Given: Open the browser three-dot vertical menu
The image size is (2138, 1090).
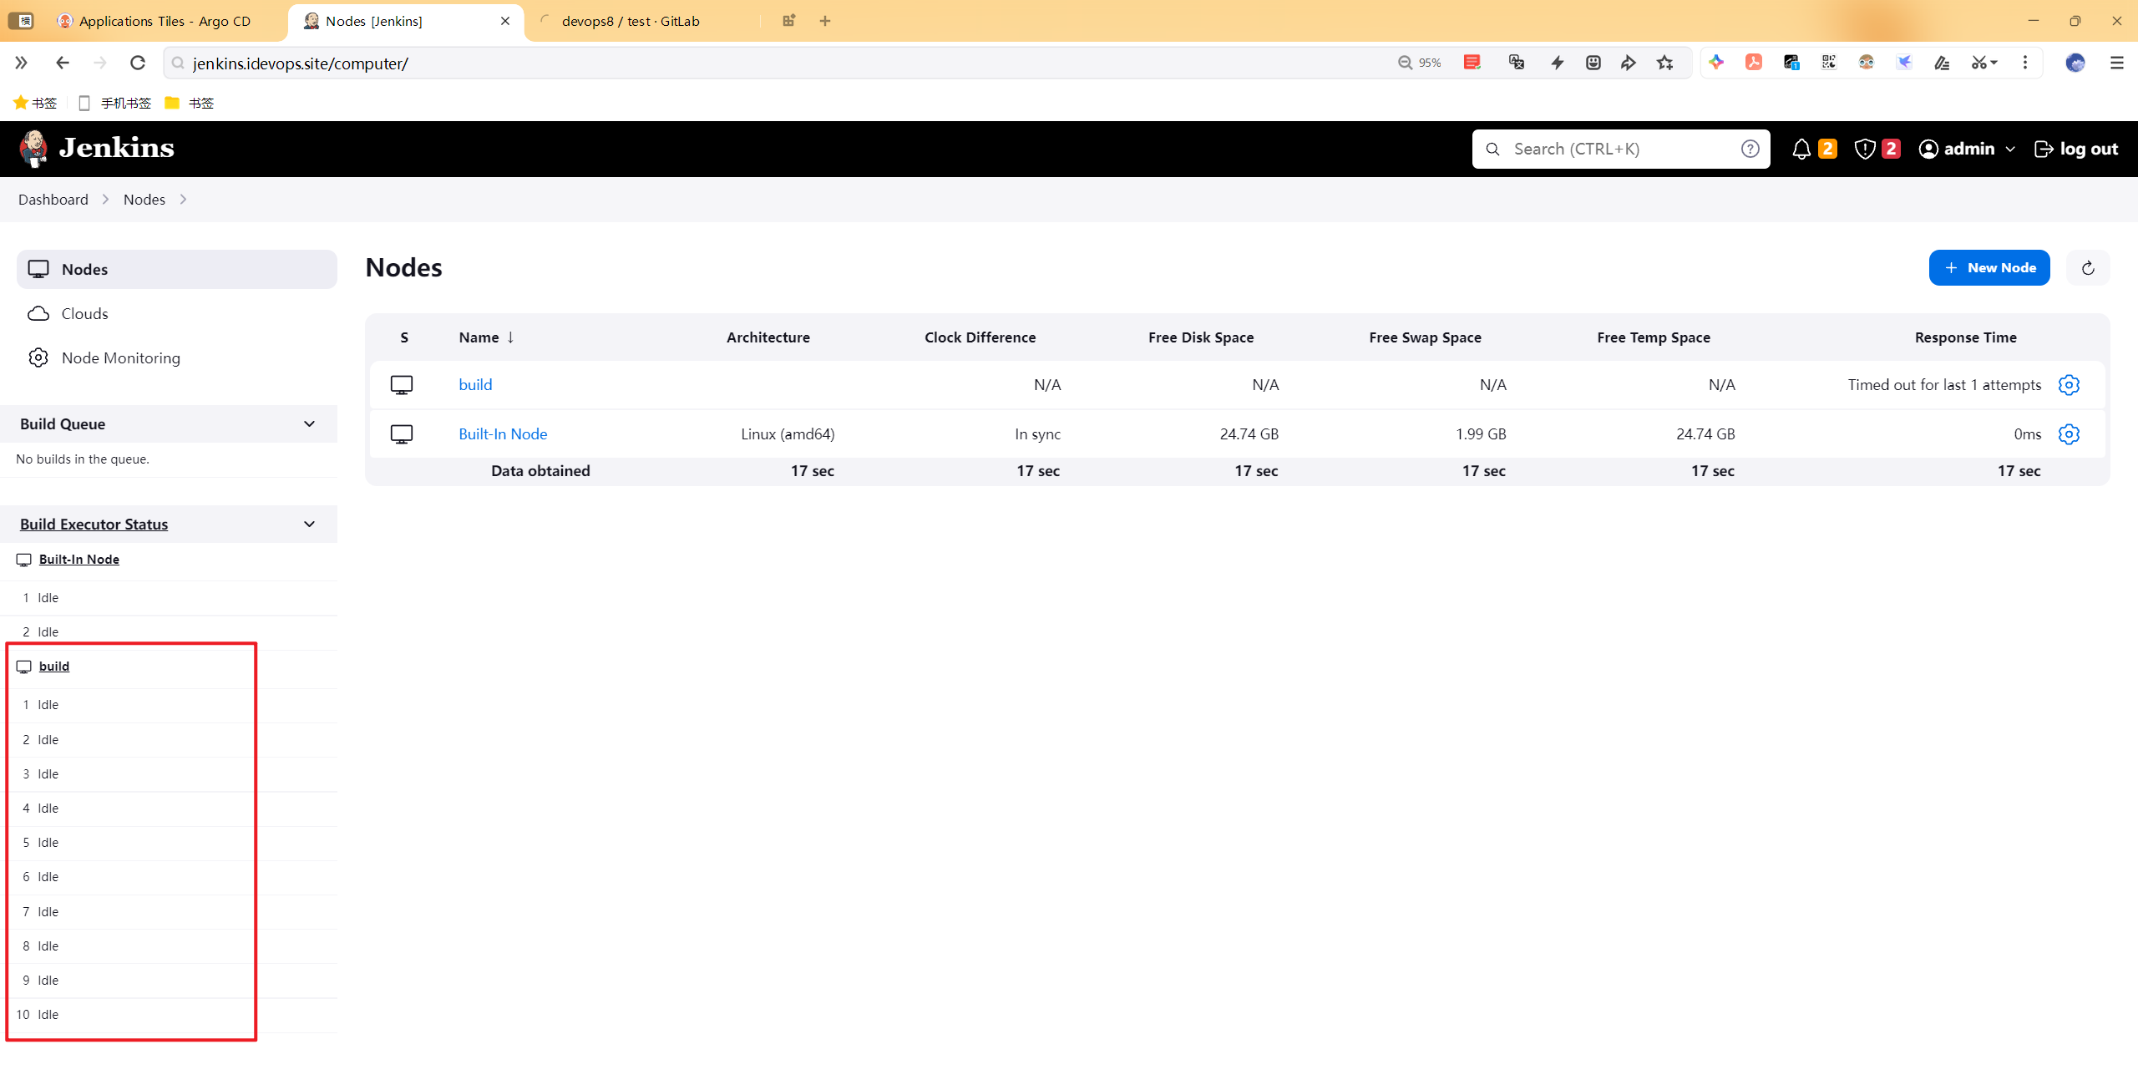Looking at the screenshot, I should click(2025, 63).
